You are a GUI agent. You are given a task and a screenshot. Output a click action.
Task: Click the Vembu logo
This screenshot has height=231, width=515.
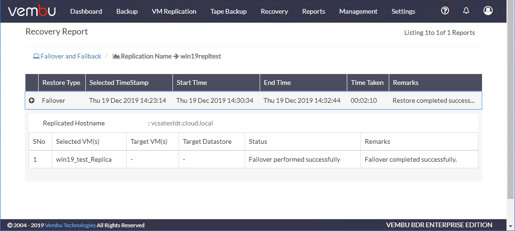click(x=32, y=11)
